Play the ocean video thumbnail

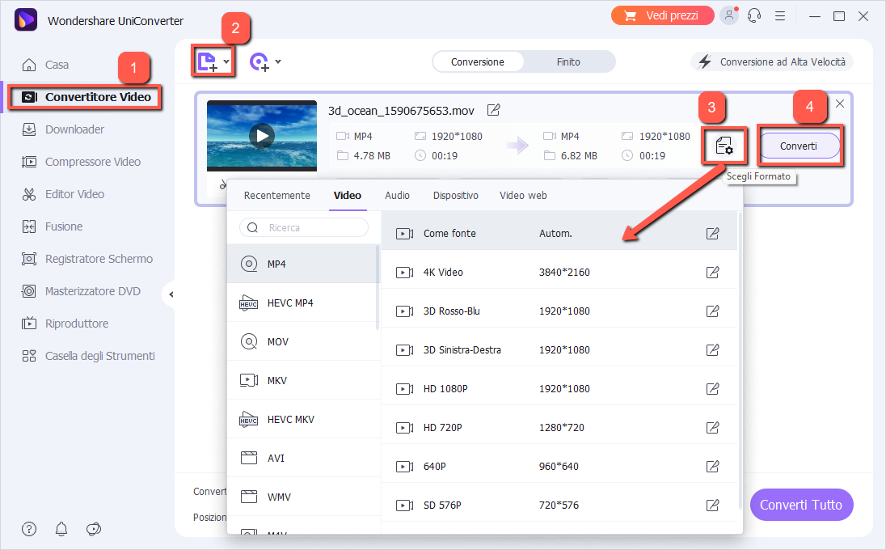(x=261, y=136)
